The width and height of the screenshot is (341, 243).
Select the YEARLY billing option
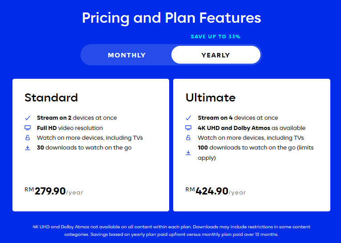point(216,55)
